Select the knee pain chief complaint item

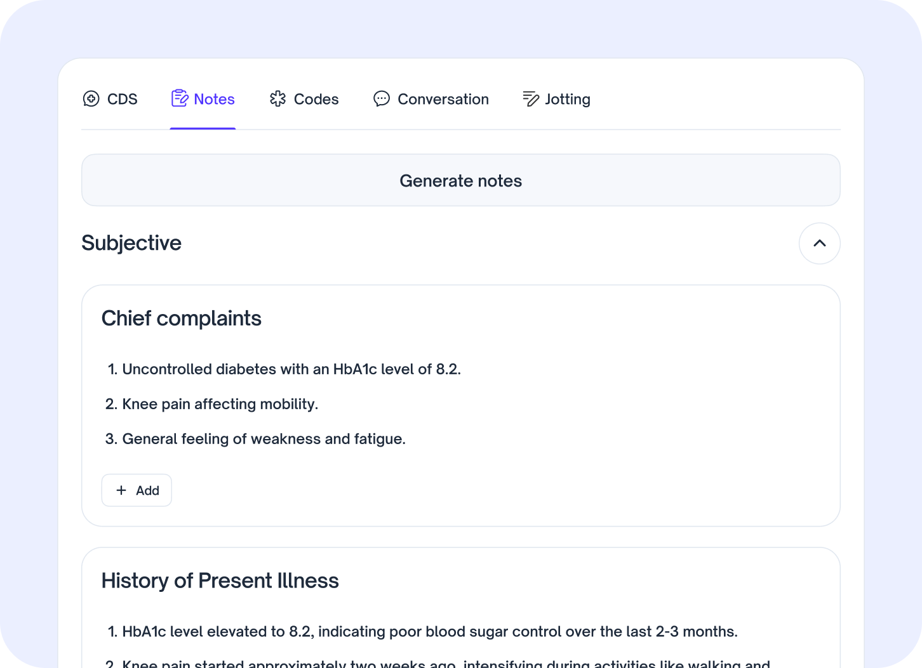coord(220,404)
